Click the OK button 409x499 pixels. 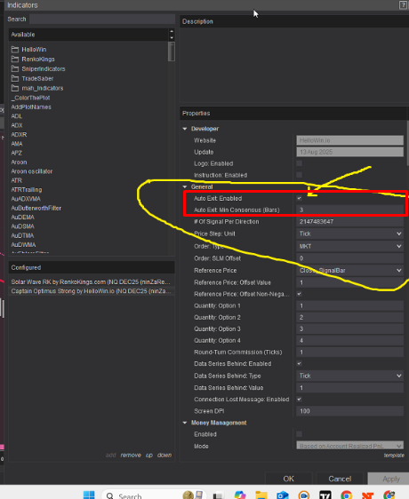point(288,479)
